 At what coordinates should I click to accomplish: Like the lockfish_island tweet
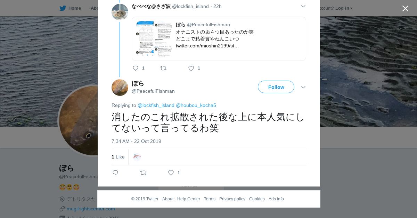(191, 68)
